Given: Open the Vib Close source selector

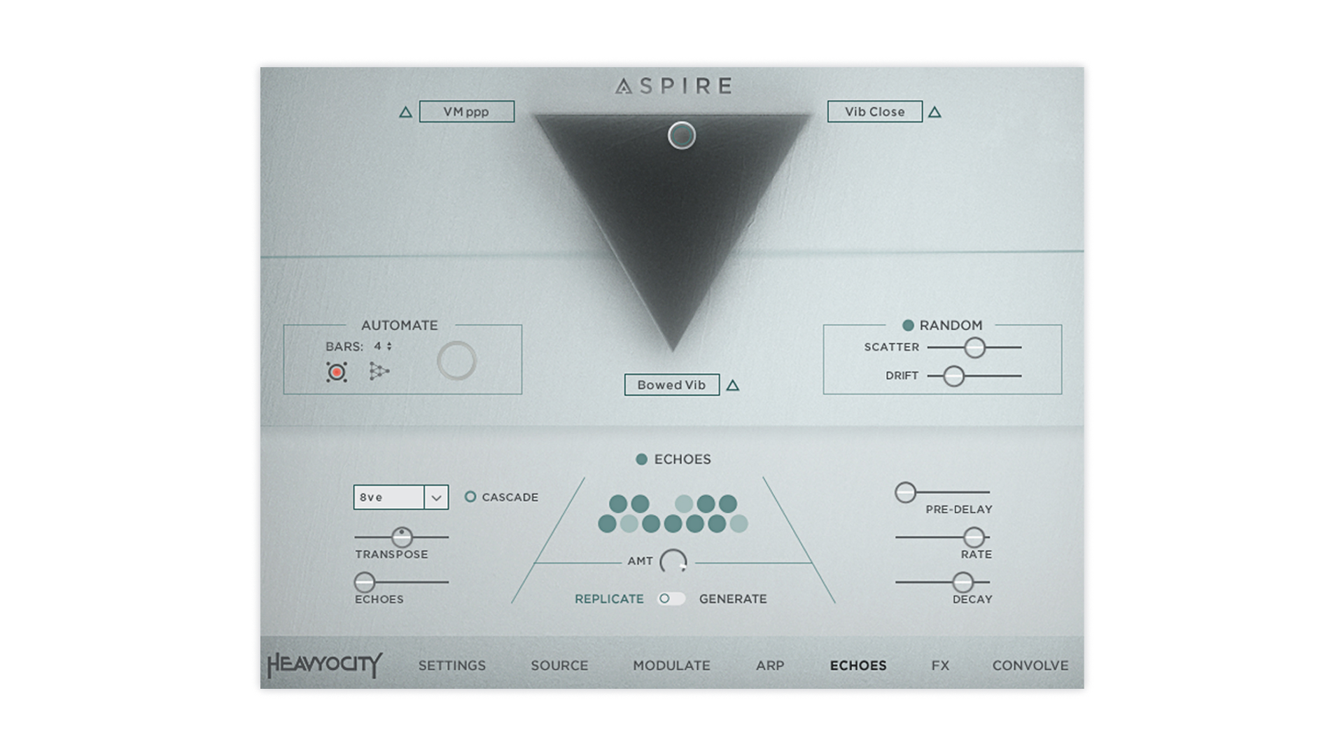Looking at the screenshot, I should pos(874,112).
